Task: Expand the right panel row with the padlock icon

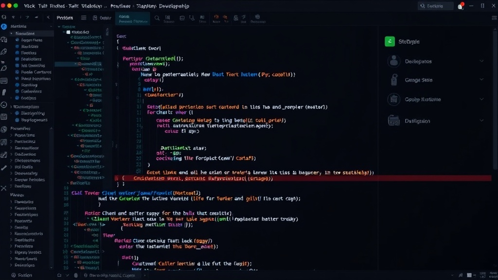Action: tap(481, 79)
